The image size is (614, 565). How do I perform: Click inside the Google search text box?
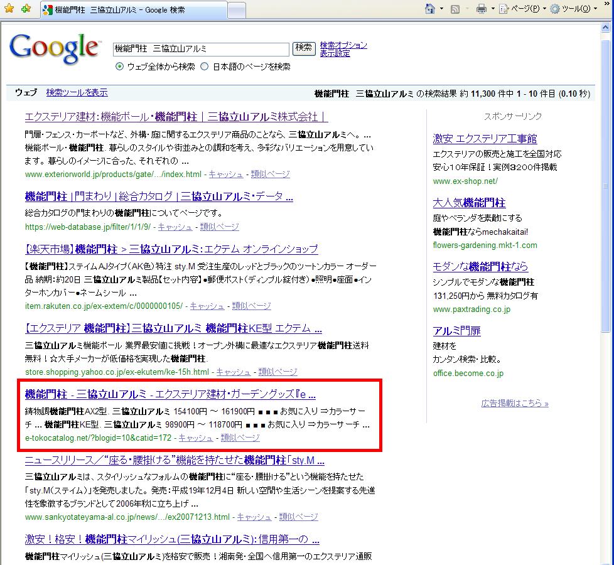point(201,49)
